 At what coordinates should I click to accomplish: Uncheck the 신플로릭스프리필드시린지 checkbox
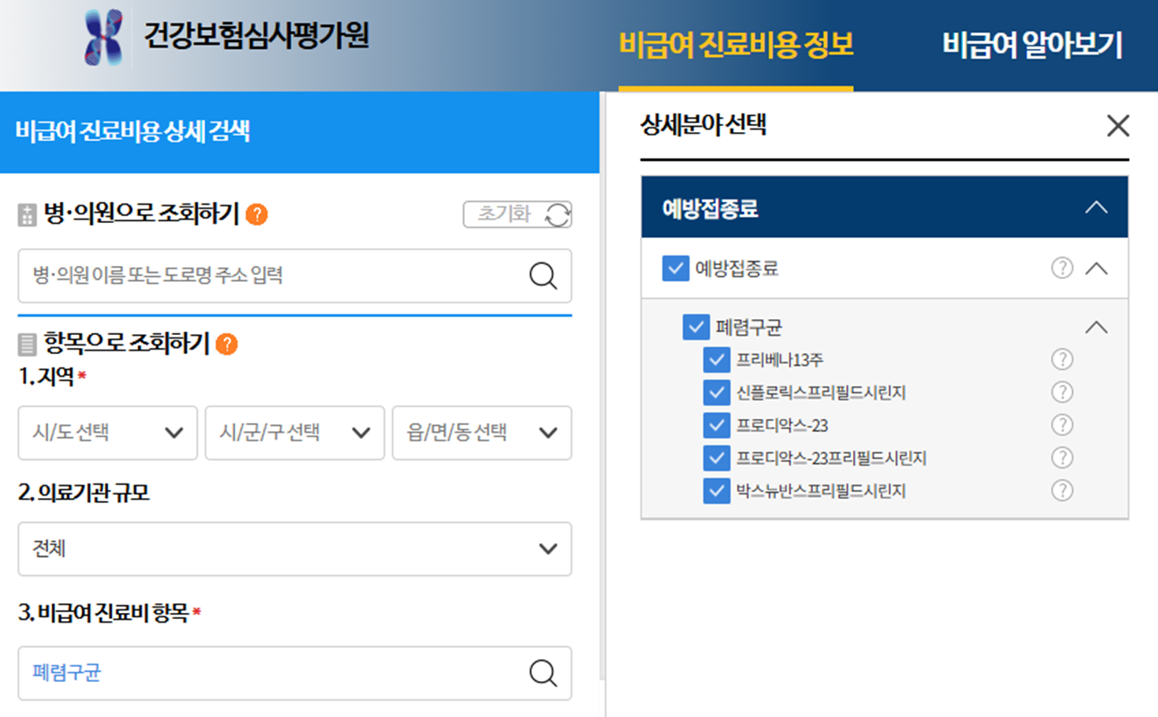point(716,393)
